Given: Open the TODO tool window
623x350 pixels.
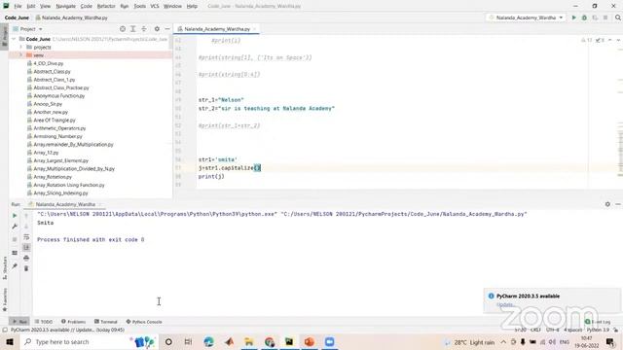Looking at the screenshot, I should pyautogui.click(x=43, y=322).
